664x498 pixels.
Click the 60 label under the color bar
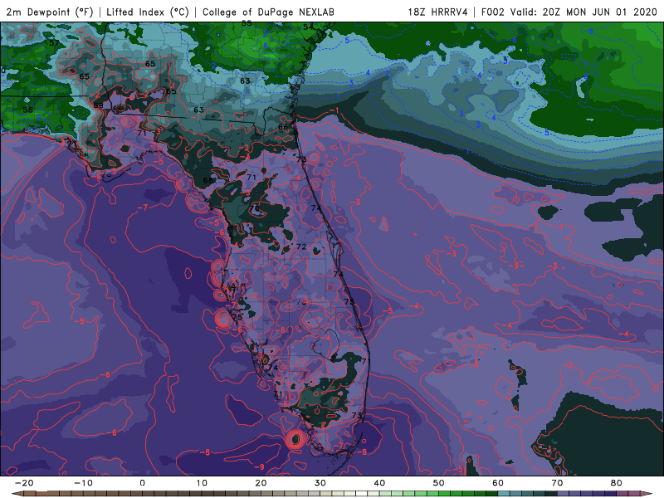(498, 483)
